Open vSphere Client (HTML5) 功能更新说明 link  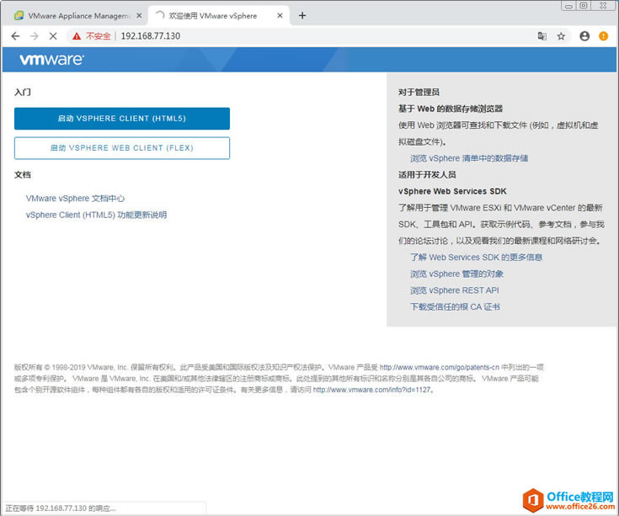(96, 215)
